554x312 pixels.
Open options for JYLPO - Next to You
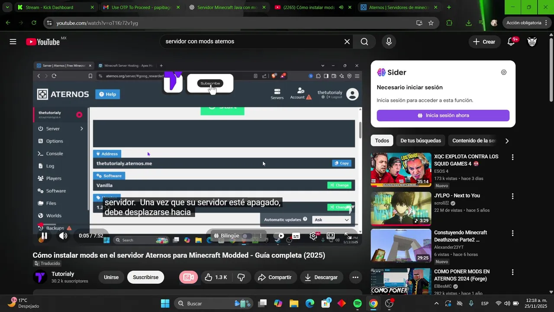point(512,196)
